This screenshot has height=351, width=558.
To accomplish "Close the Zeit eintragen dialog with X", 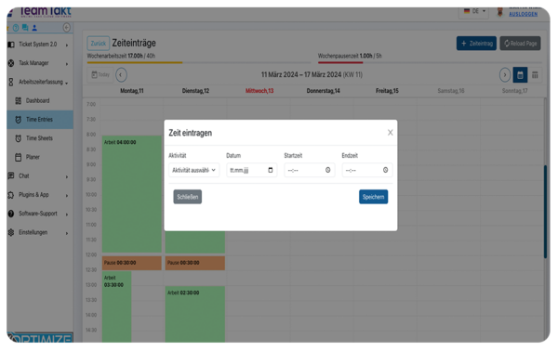I will click(x=391, y=133).
